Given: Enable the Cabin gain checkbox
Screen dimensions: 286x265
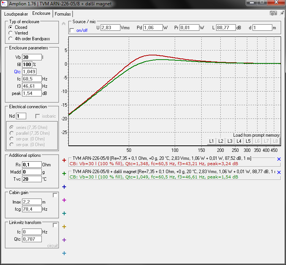Looking at the screenshot, I should [55, 195].
